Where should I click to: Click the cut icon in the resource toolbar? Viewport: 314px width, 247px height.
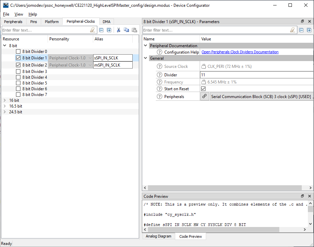pyautogui.click(x=119, y=30)
